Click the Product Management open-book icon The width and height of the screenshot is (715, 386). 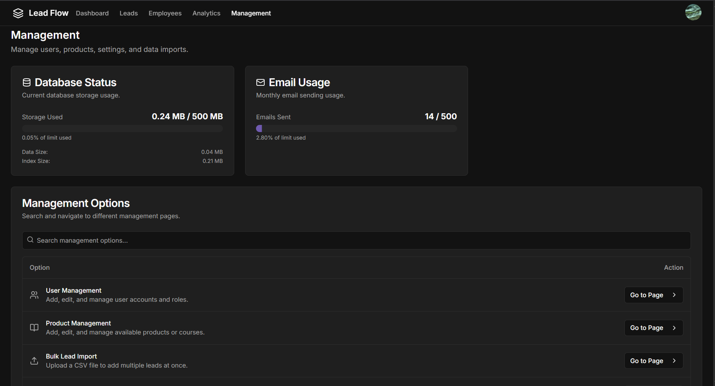(34, 328)
